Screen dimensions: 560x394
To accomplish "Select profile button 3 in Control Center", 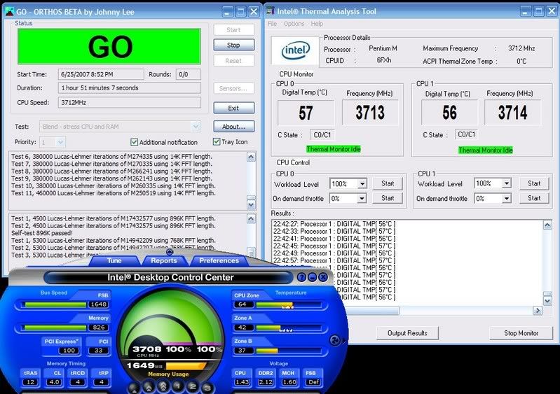I will point(207,388).
